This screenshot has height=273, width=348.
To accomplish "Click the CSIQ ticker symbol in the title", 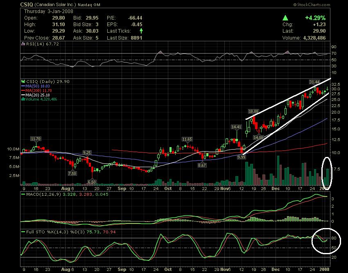I will (27, 4).
